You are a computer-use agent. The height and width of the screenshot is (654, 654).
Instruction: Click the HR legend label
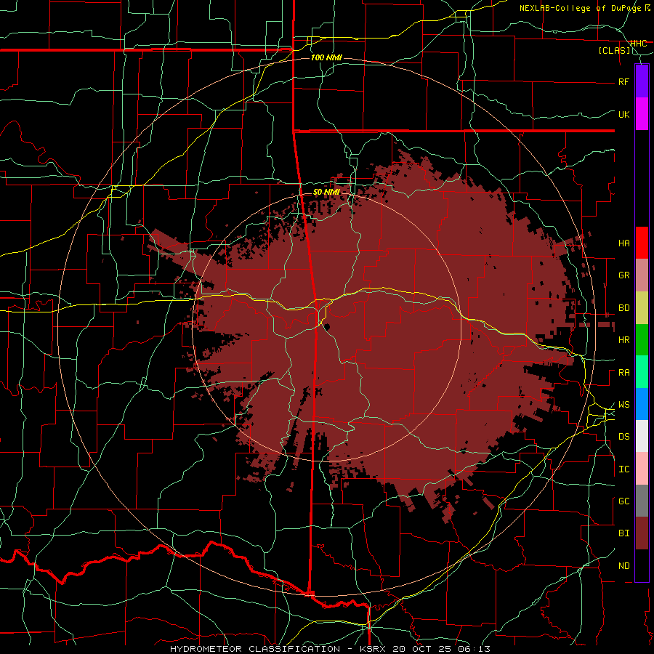(x=623, y=340)
